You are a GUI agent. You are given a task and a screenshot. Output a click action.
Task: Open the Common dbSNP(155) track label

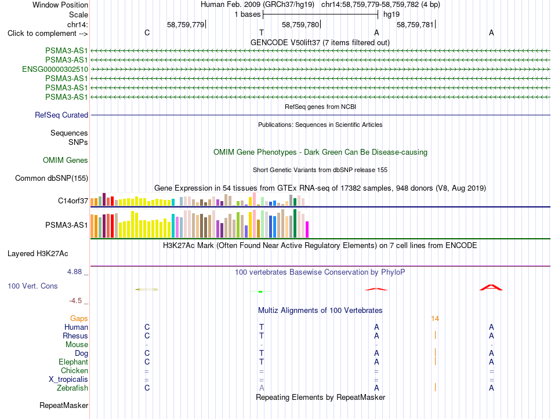click(52, 178)
